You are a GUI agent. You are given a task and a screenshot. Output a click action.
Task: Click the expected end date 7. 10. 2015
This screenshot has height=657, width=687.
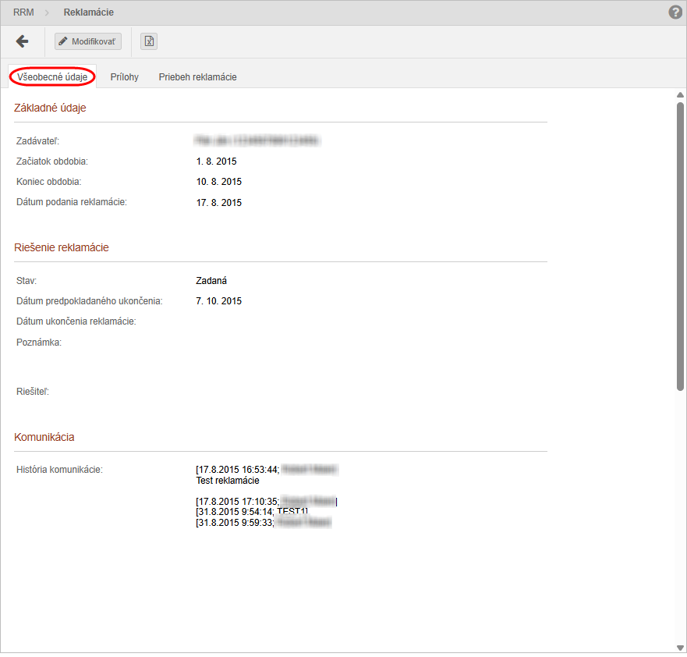pos(219,301)
